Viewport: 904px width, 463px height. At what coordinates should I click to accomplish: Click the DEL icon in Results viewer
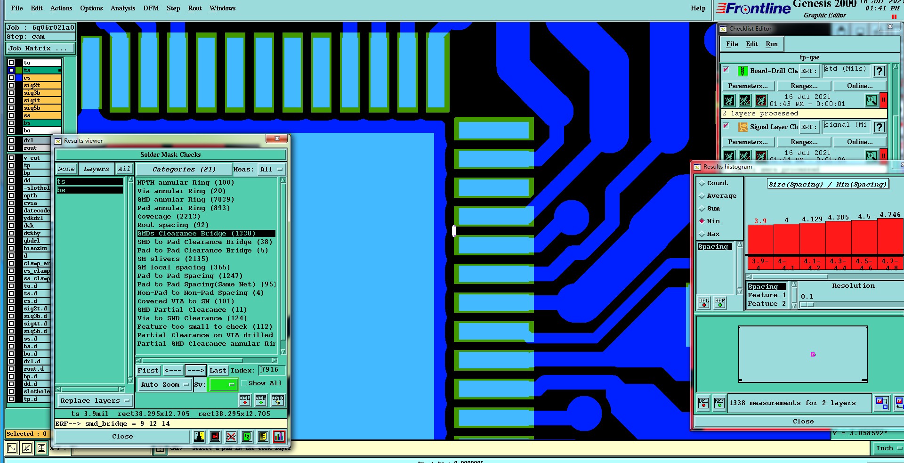click(x=245, y=400)
